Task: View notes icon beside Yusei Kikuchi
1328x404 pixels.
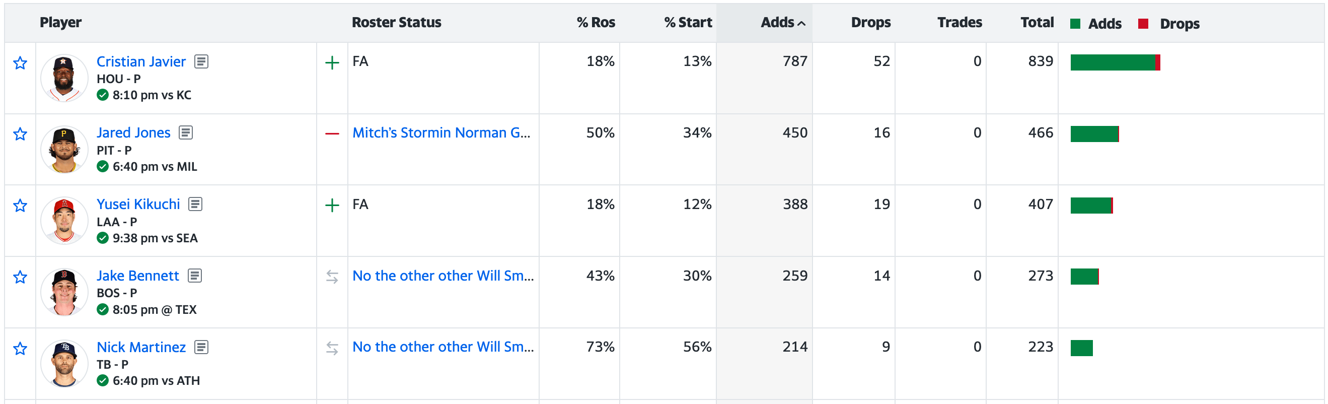Action: [x=195, y=205]
